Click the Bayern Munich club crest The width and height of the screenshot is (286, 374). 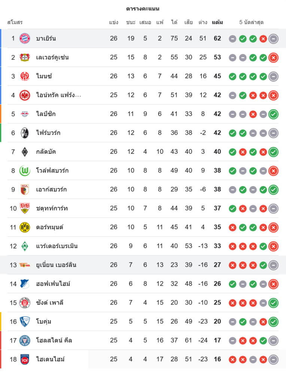point(25,39)
